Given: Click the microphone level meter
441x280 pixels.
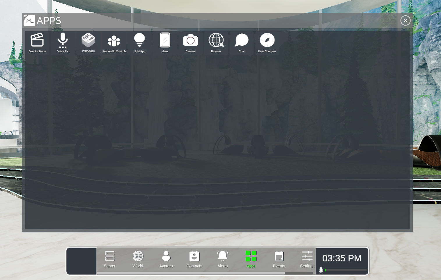Looking at the screenshot, I should (x=346, y=270).
